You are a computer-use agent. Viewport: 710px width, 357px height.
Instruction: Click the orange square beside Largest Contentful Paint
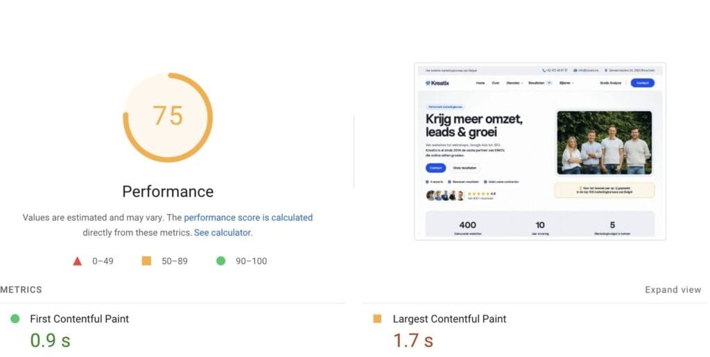[x=377, y=319]
